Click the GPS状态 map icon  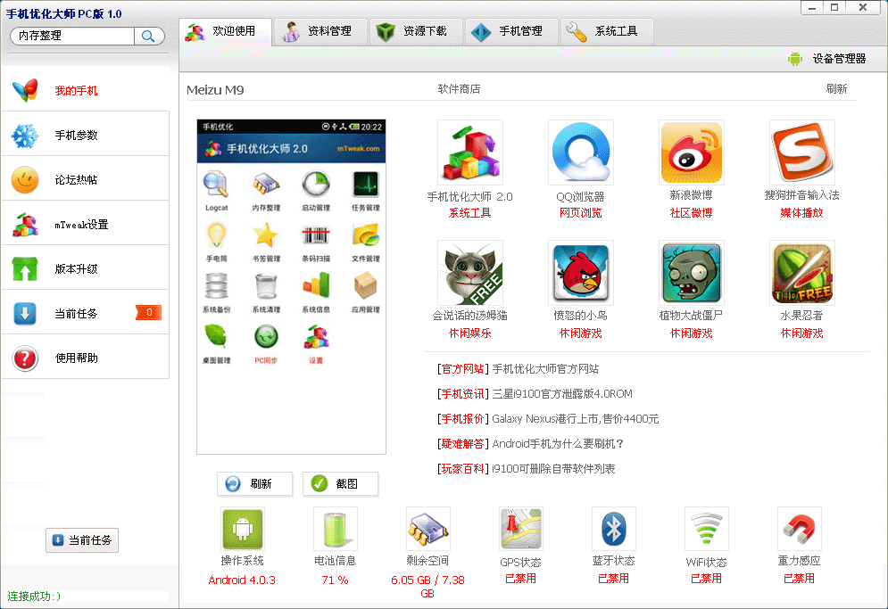pyautogui.click(x=521, y=529)
